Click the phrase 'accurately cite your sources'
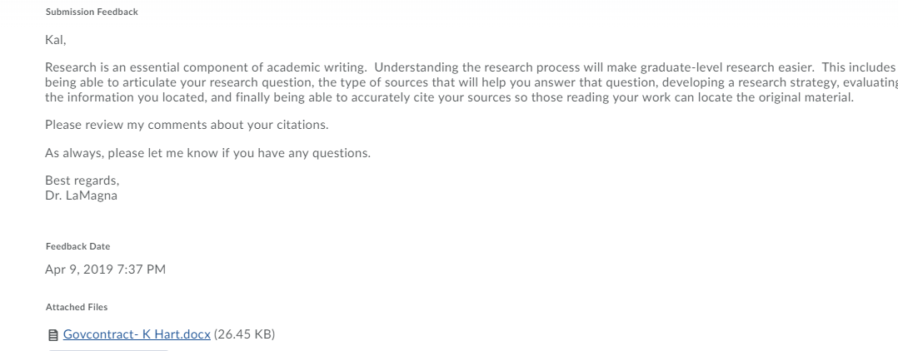Screen dimensions: 898x351 [431, 97]
